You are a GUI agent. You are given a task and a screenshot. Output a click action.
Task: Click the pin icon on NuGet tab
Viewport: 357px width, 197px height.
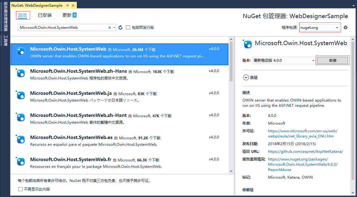coord(67,5)
